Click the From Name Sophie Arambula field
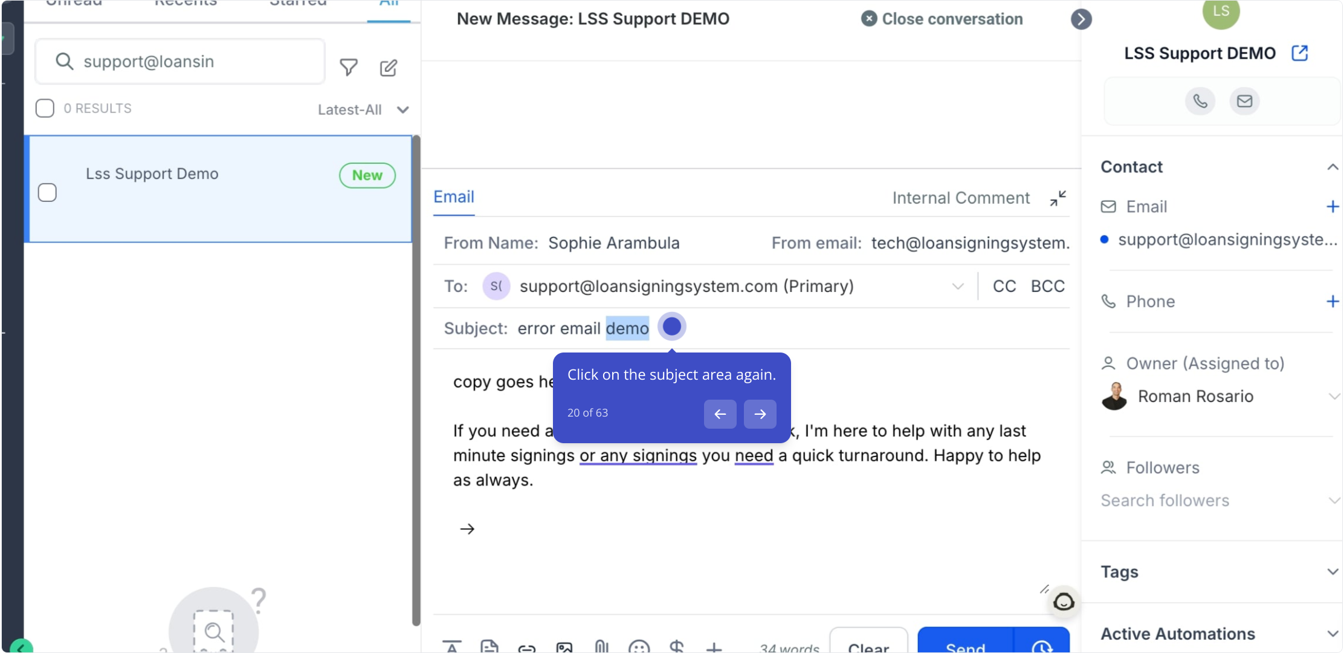Screen dimensions: 1344x653 point(613,243)
